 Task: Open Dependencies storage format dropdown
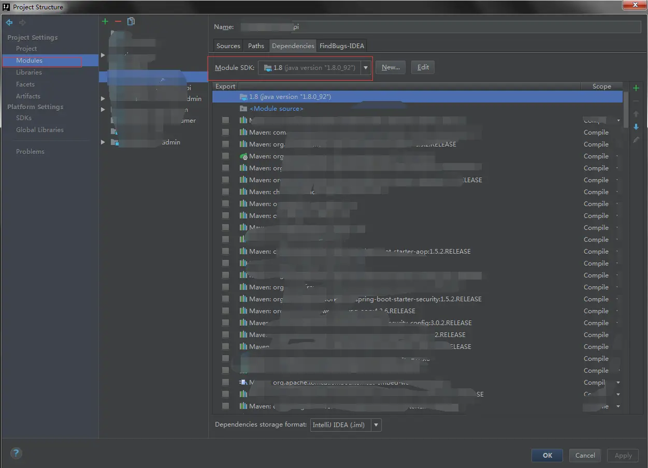pyautogui.click(x=376, y=425)
